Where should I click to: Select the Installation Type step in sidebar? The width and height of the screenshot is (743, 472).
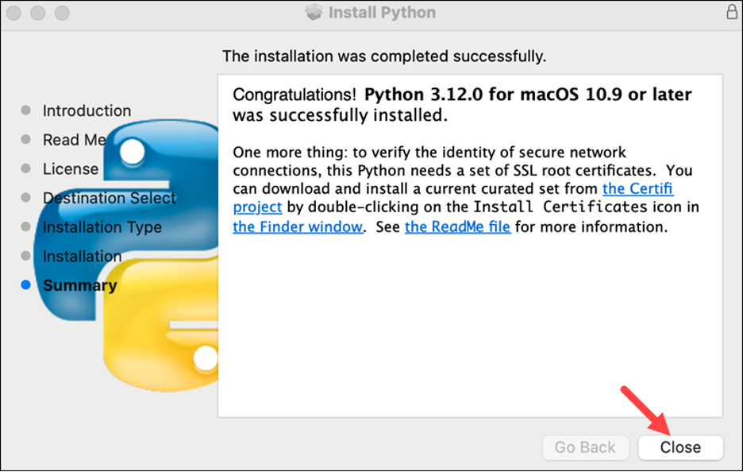pos(102,227)
